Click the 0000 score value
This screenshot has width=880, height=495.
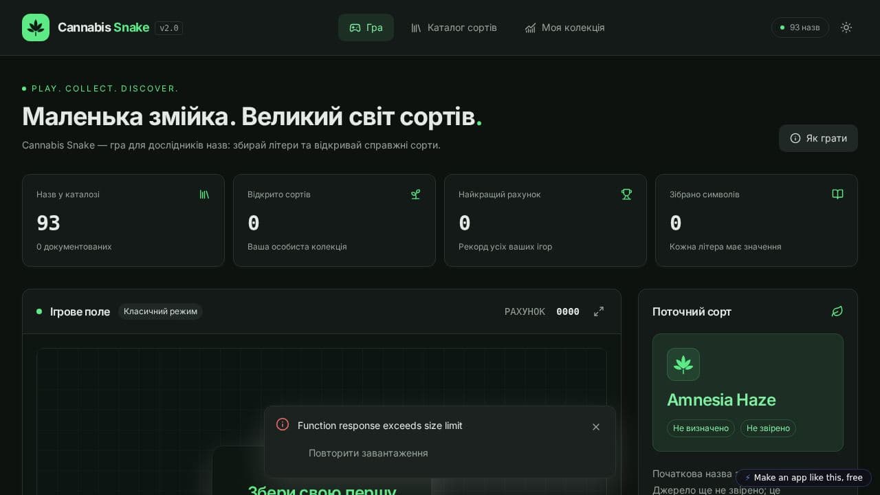(568, 311)
